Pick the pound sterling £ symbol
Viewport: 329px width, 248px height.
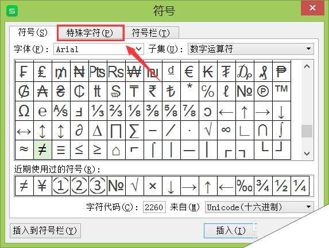click(x=42, y=72)
